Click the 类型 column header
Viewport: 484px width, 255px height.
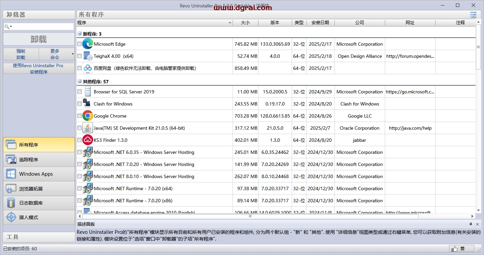[299, 23]
